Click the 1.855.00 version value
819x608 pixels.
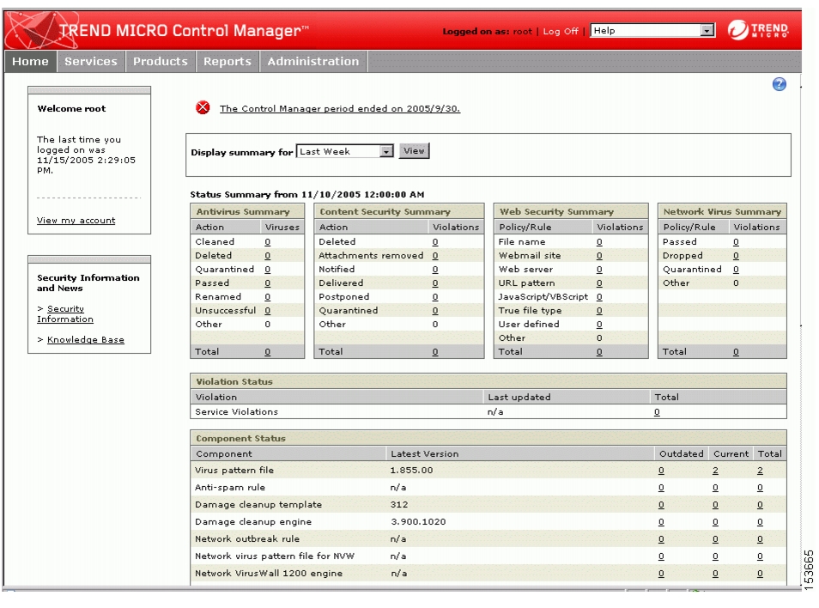point(411,470)
